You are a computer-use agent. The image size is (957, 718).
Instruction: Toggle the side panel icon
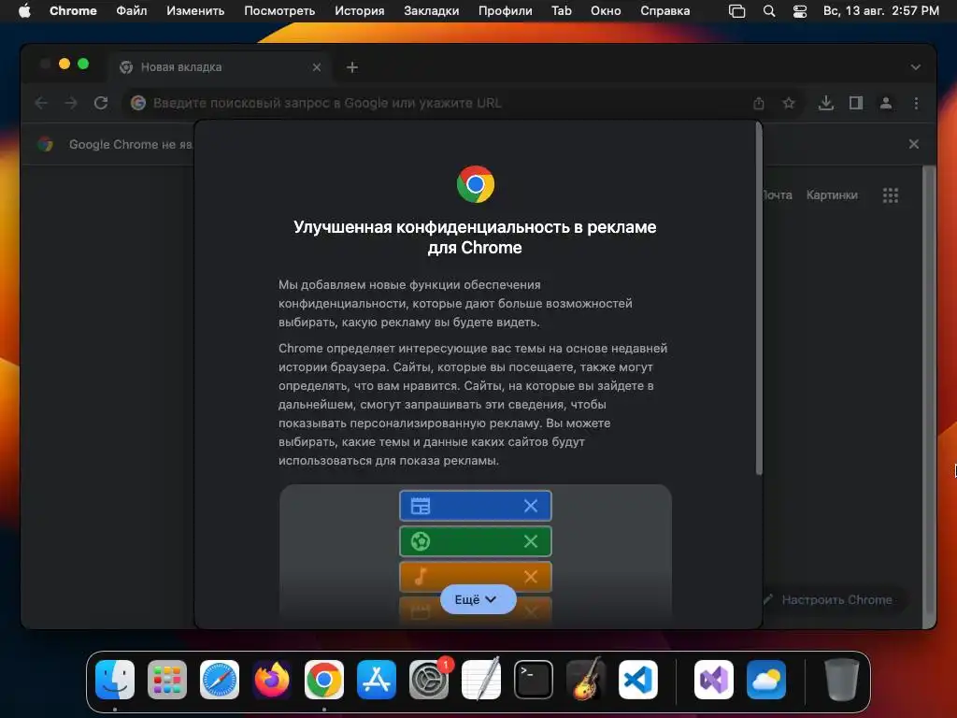(856, 103)
